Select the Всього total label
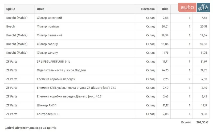This screenshot has width=213, height=137. 186,122
